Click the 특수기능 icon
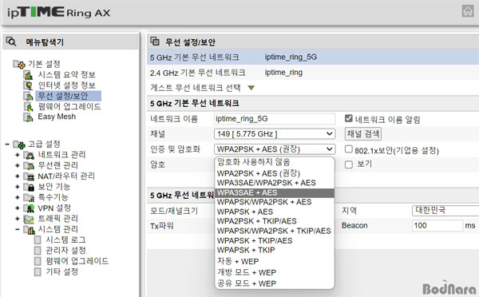This screenshot has width=479, height=297. (29, 197)
